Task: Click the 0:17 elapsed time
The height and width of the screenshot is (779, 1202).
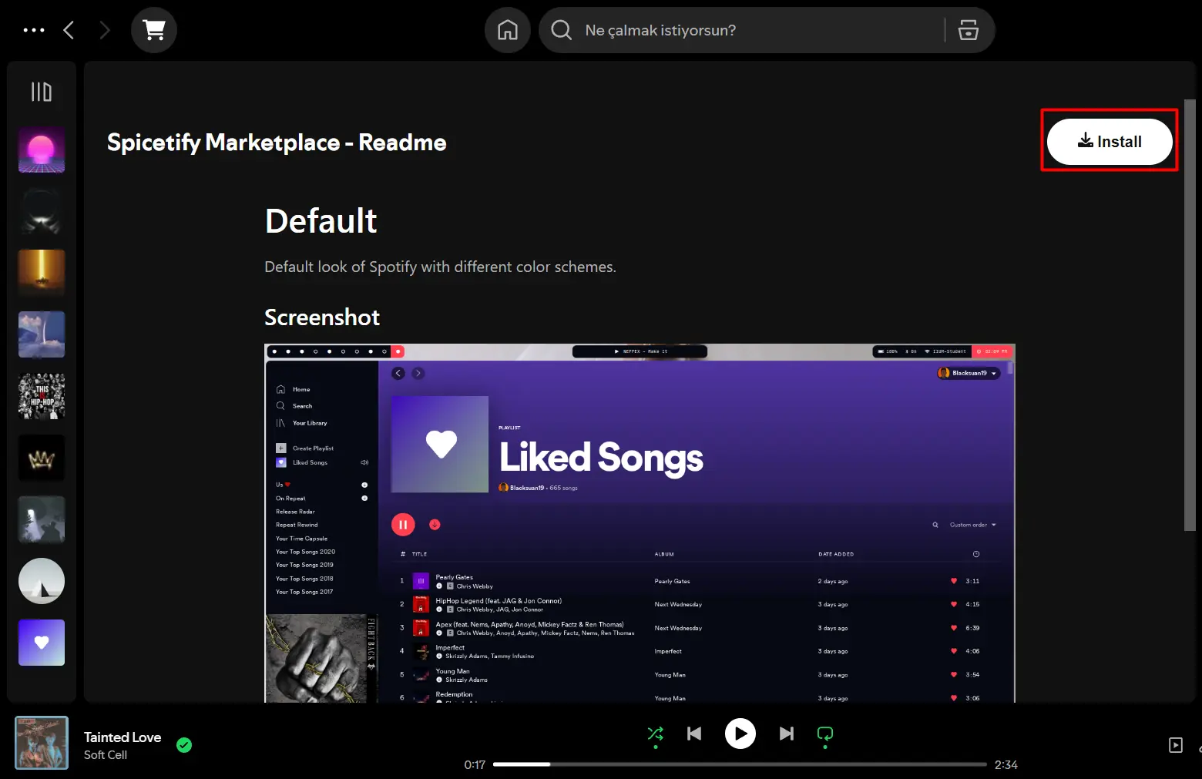Action: tap(475, 765)
